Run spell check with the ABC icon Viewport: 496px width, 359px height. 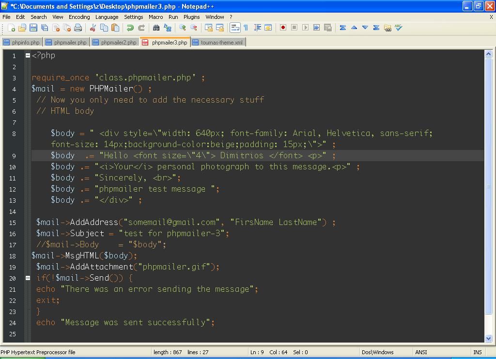tap(399, 28)
